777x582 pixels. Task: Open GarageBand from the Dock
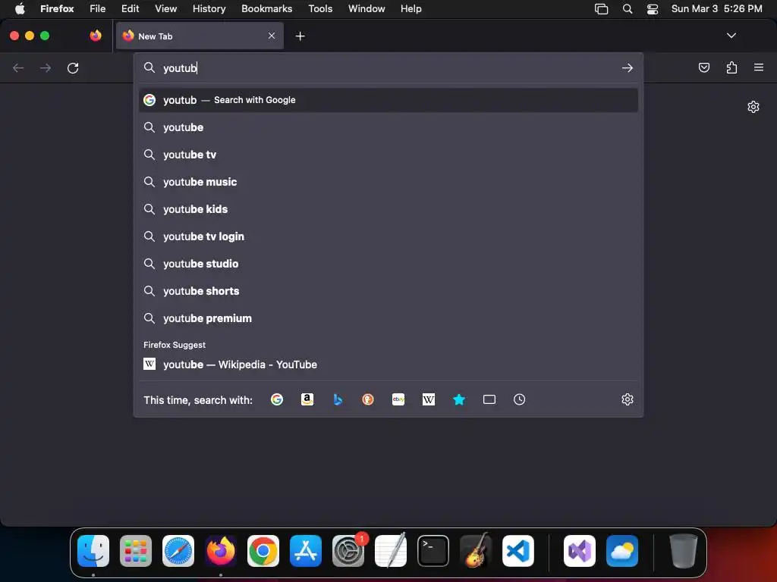[x=476, y=551]
